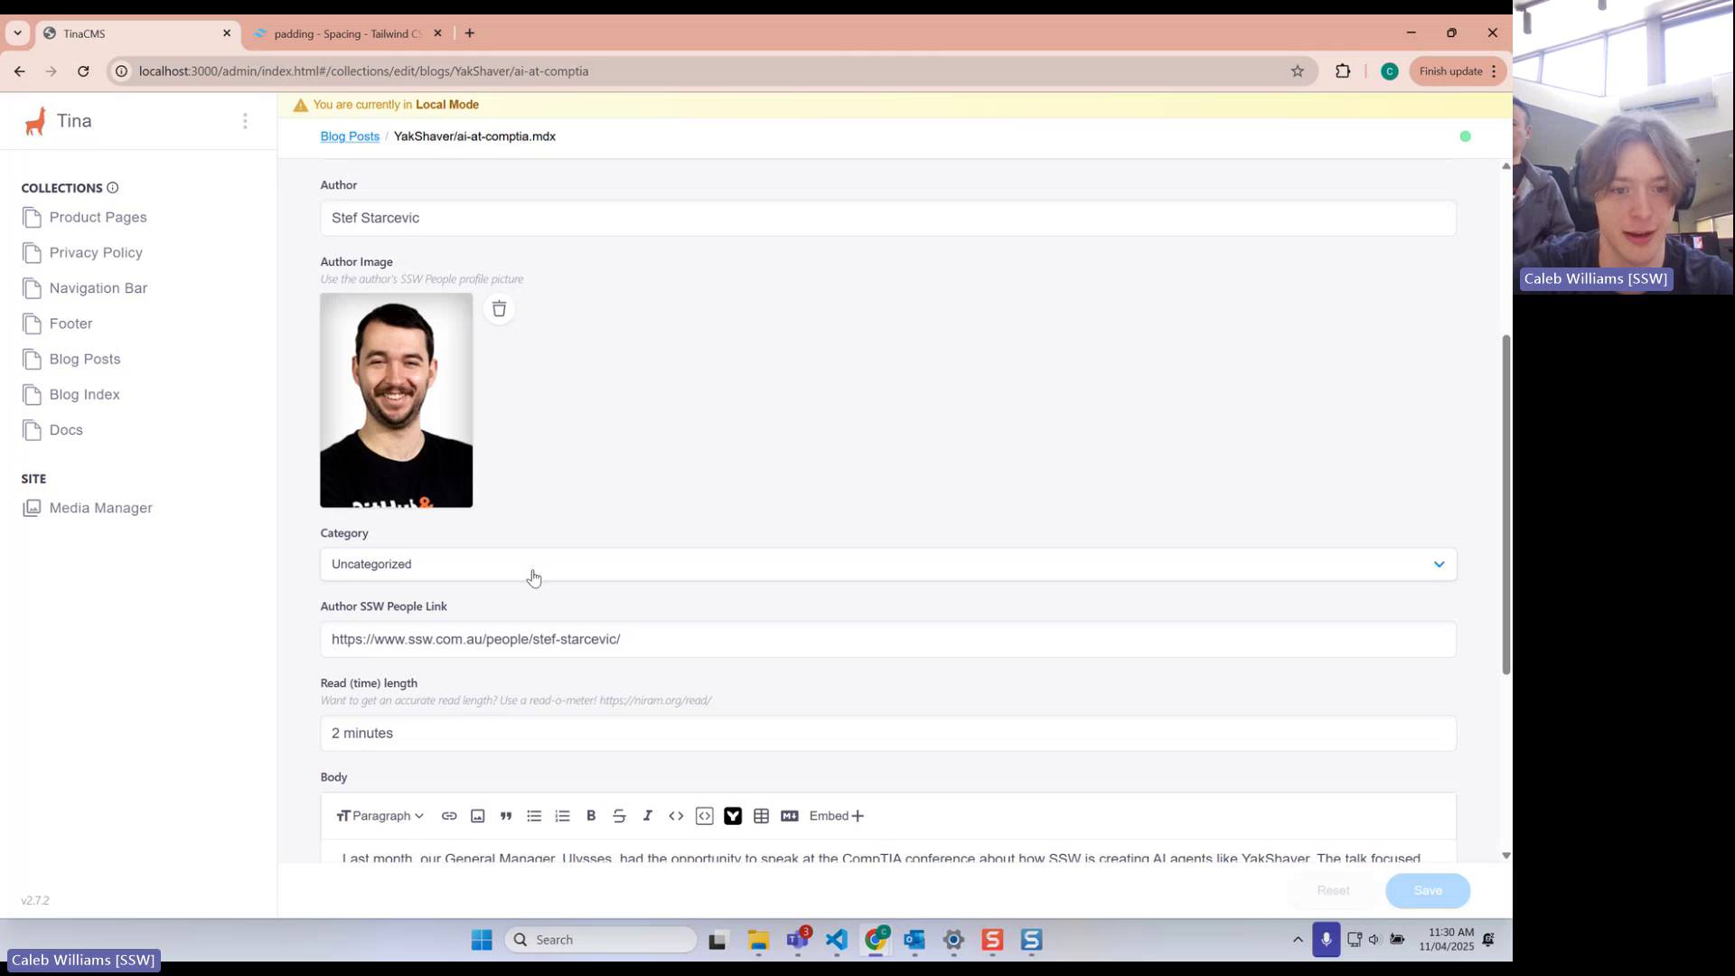Toggle microphone in system tray

point(1326,940)
